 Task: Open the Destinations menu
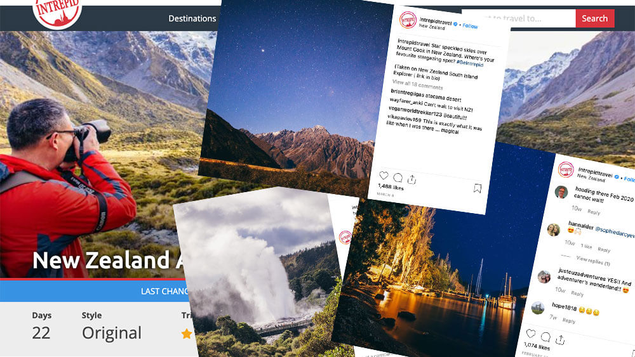pyautogui.click(x=192, y=18)
